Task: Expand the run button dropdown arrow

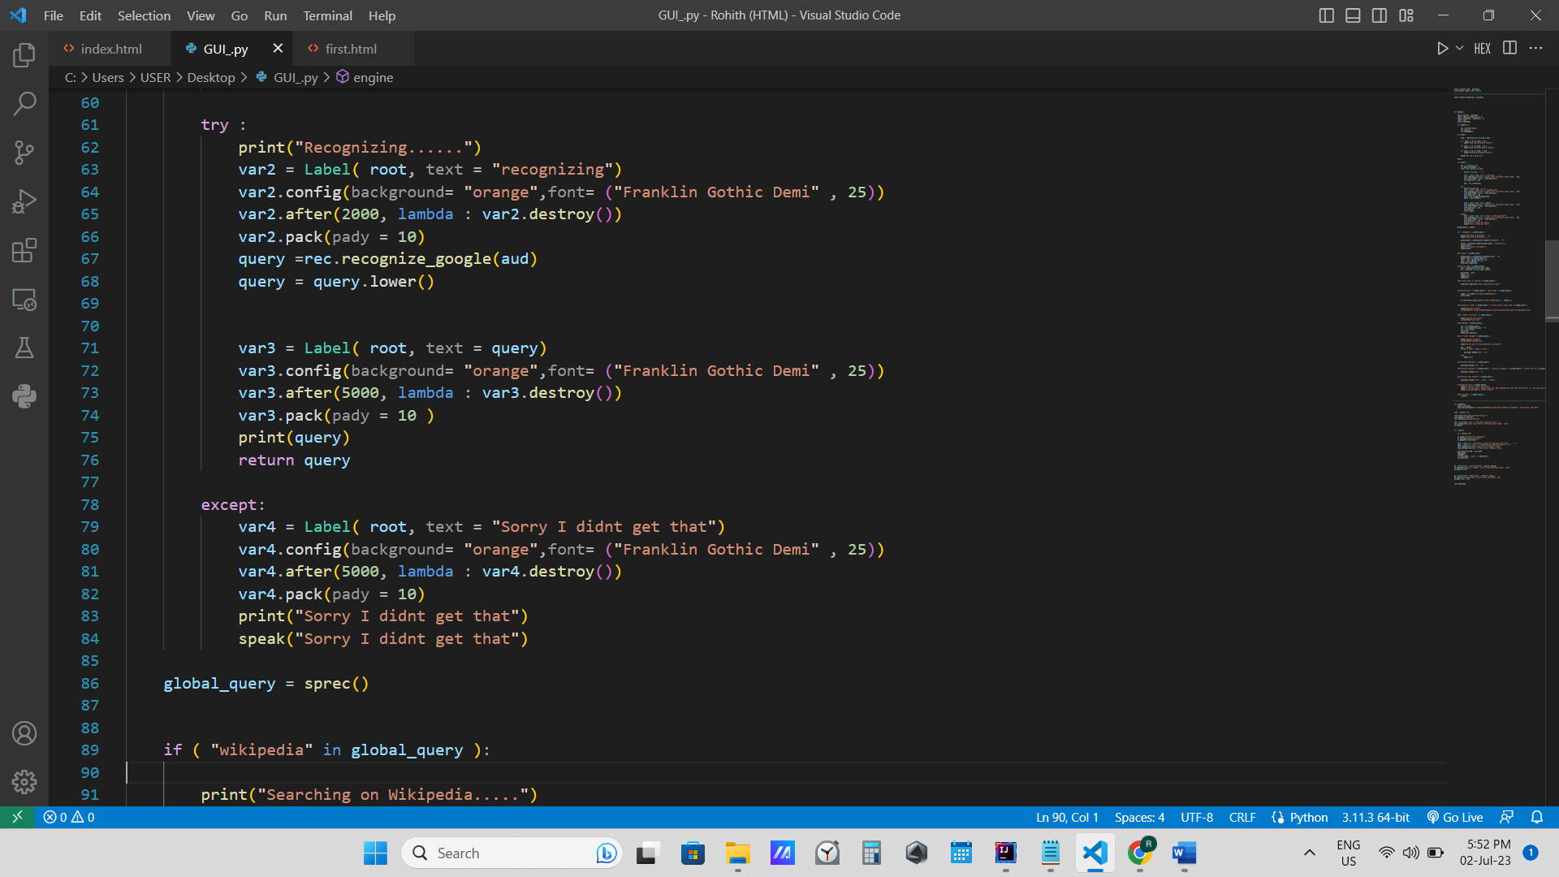Action: coord(1459,49)
